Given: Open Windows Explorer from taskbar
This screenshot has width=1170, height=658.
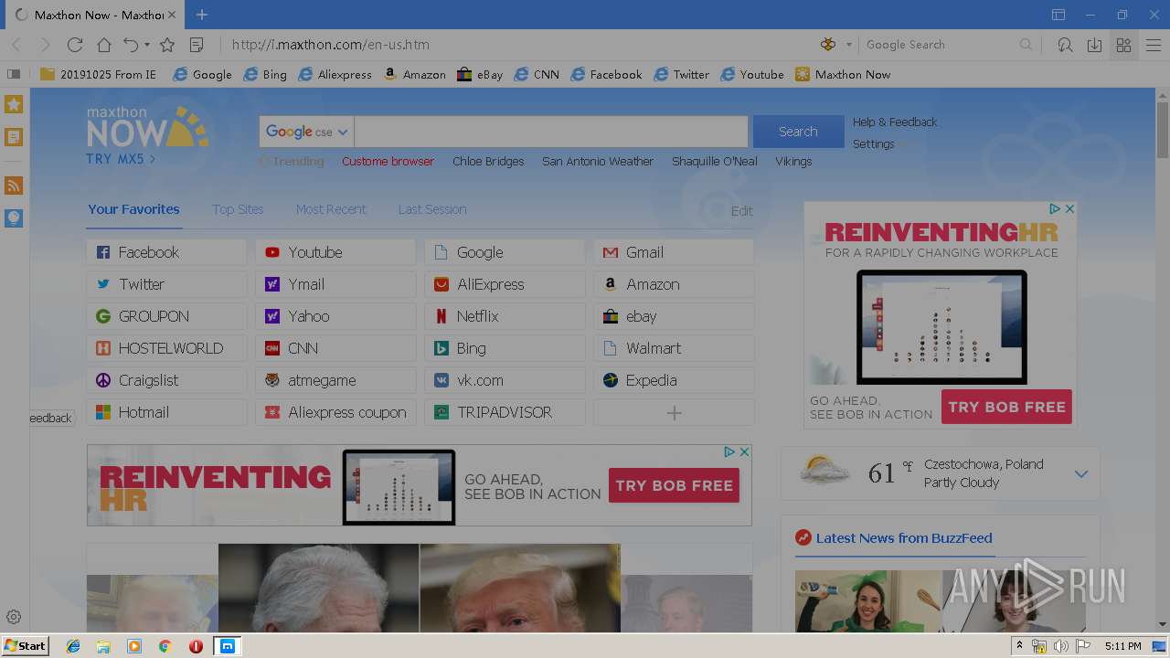Looking at the screenshot, I should point(103,646).
